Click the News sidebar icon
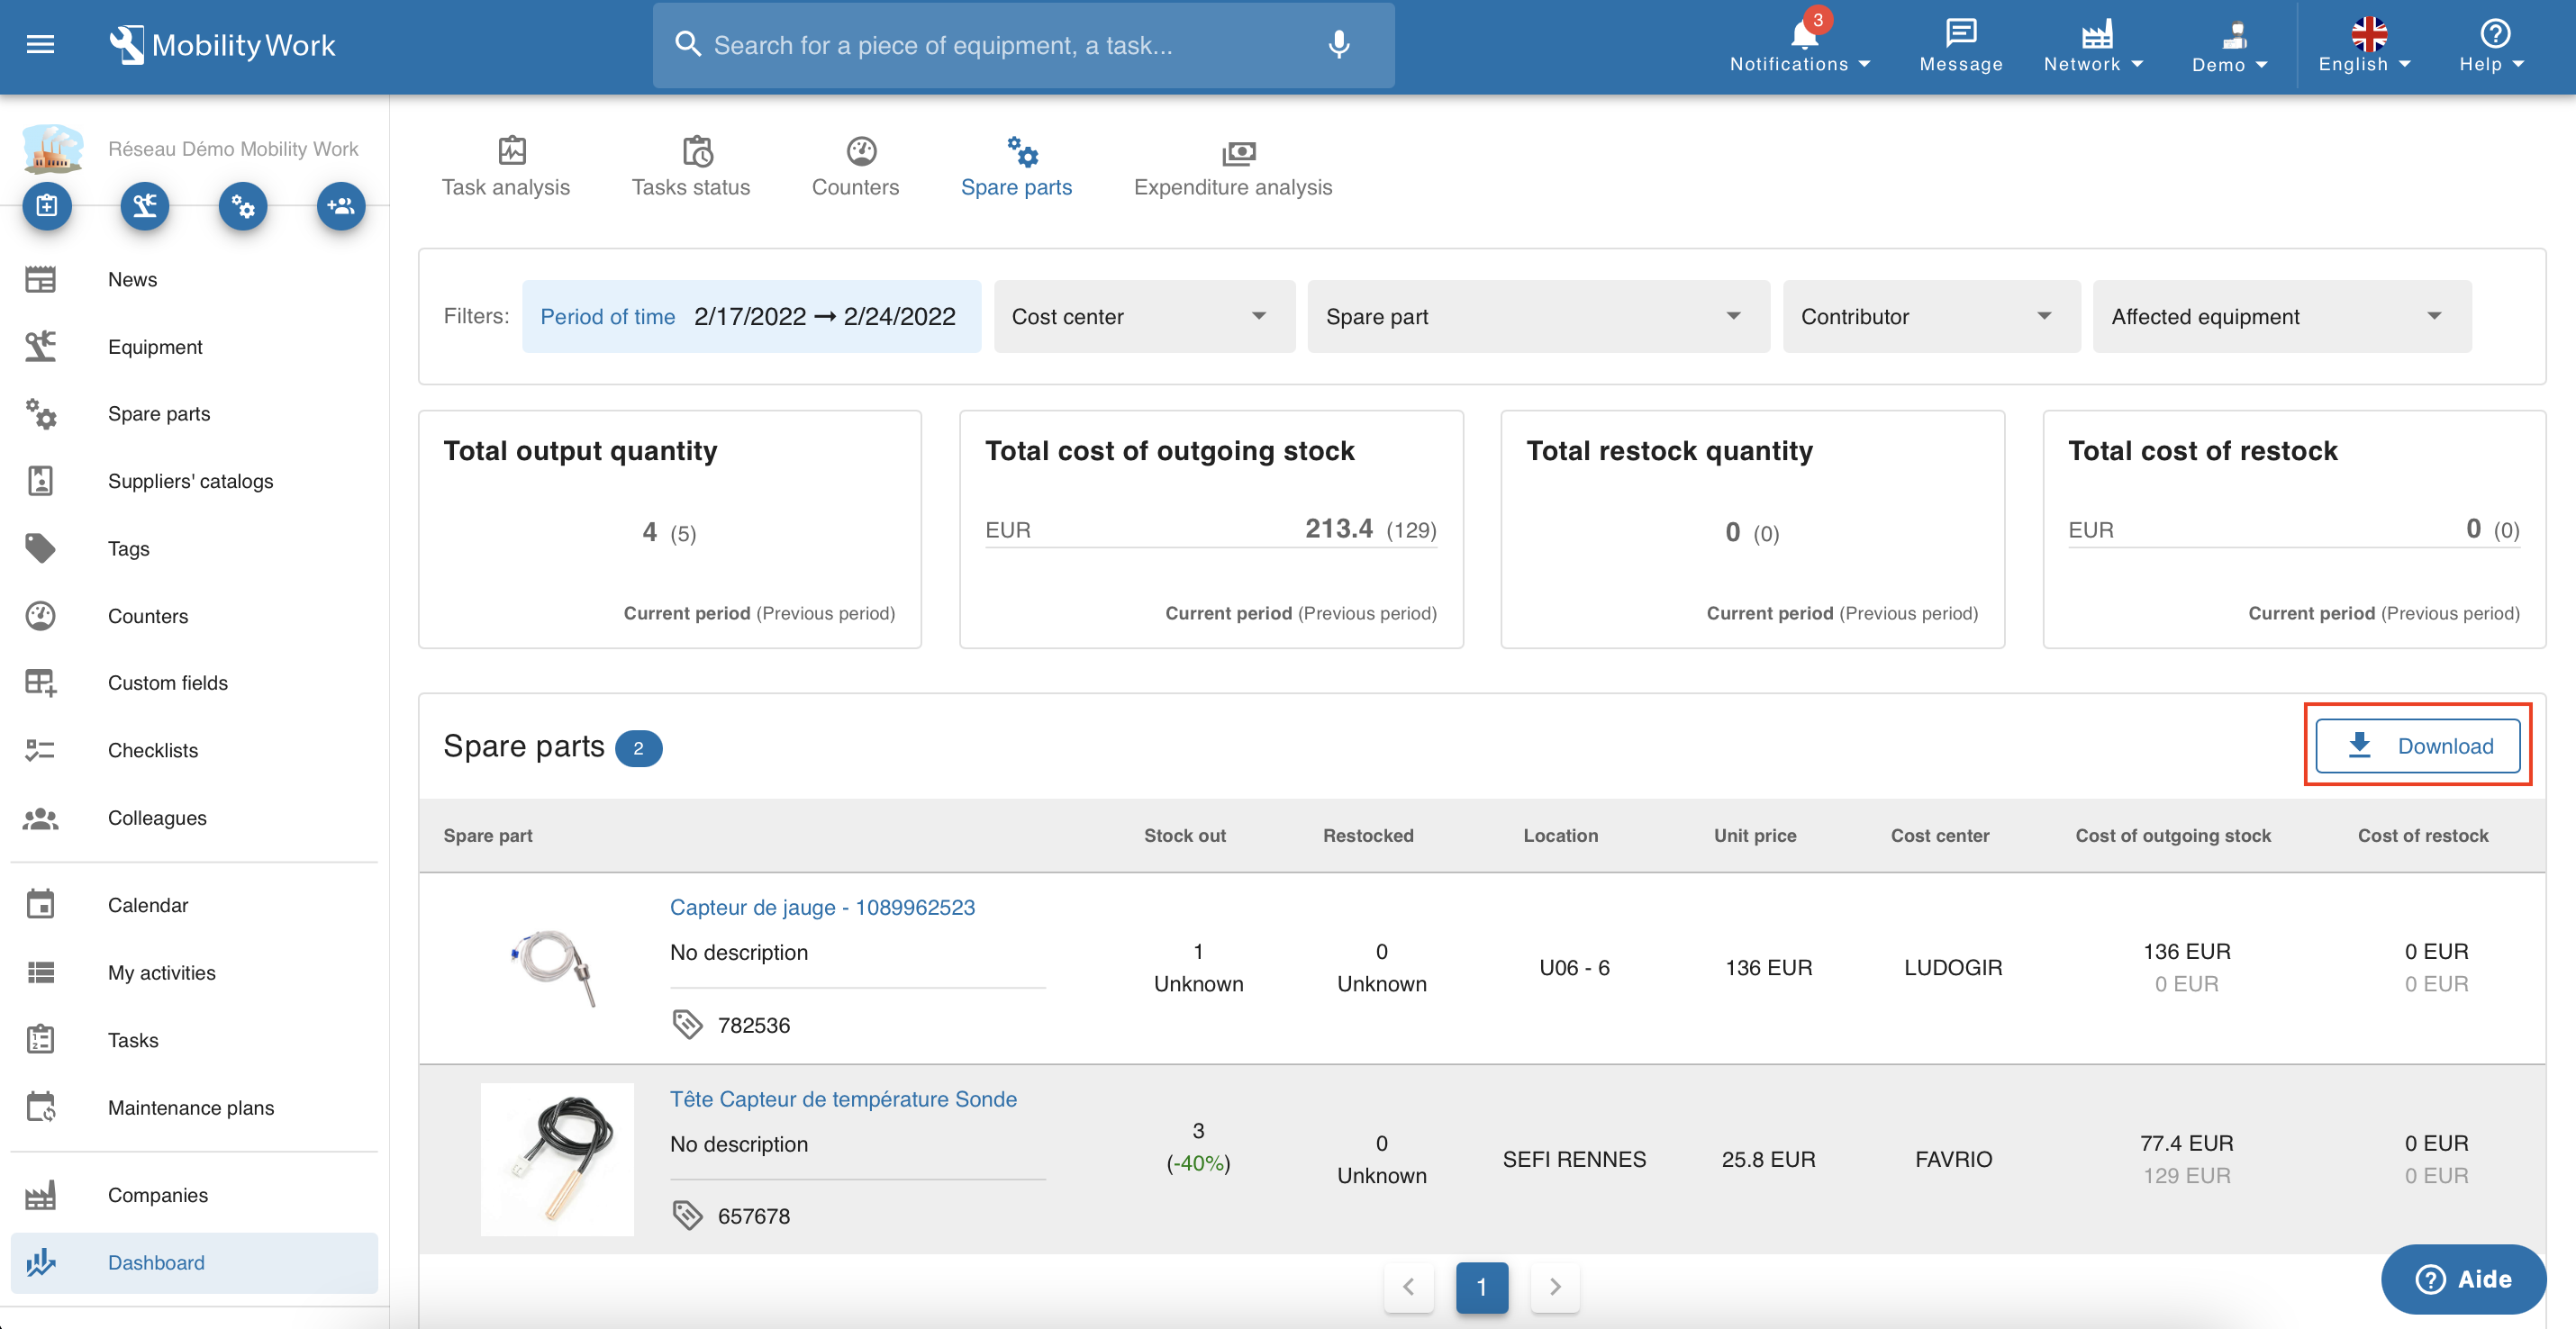Image resolution: width=2576 pixels, height=1329 pixels. [x=40, y=280]
